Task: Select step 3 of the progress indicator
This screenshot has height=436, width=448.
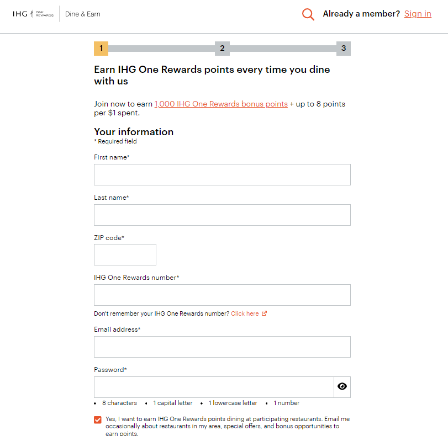Action: [344, 48]
